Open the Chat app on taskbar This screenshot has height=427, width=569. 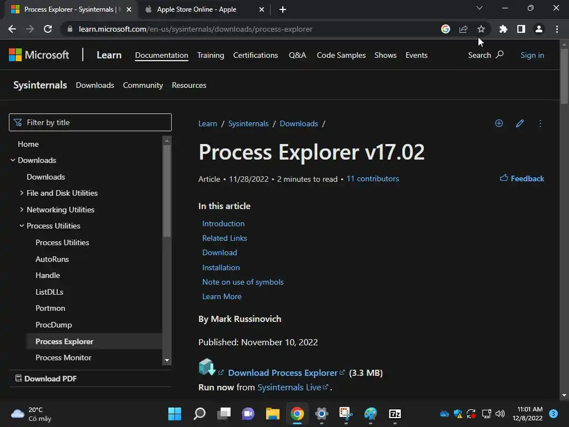248,414
